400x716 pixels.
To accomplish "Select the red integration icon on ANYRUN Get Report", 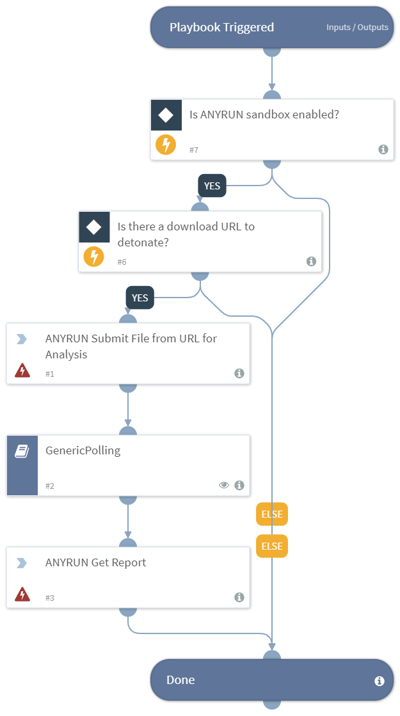I will point(23,593).
